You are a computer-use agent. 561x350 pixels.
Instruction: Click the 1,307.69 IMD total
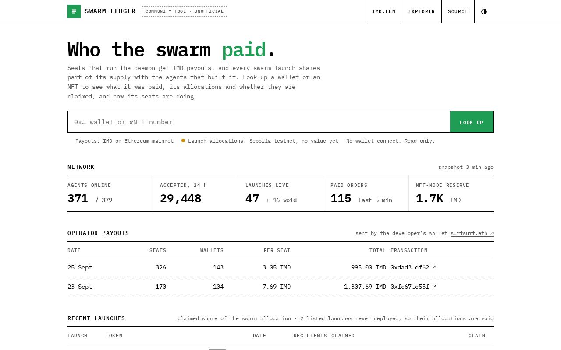pyautogui.click(x=365, y=287)
